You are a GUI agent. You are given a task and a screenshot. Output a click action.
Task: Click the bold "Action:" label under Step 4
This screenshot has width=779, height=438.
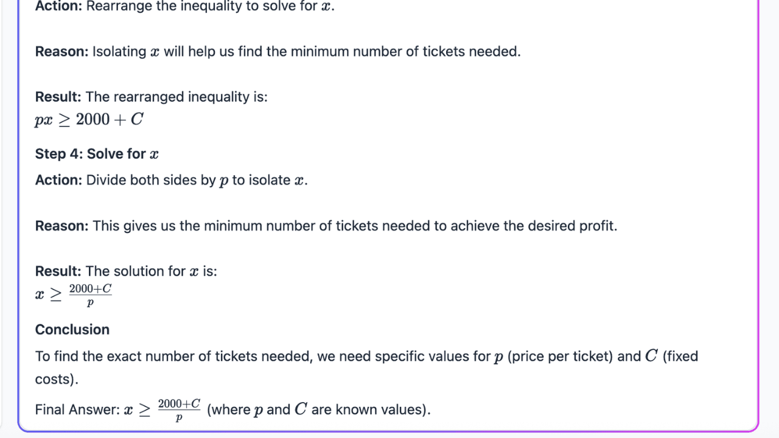(58, 180)
